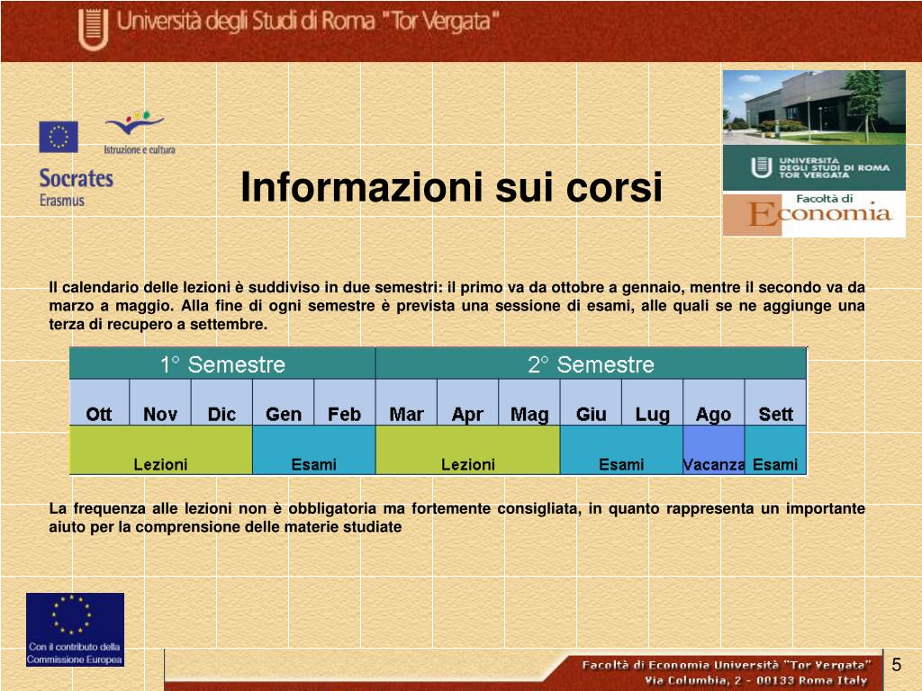
Task: Click the Sett month cell
Action: point(775,402)
